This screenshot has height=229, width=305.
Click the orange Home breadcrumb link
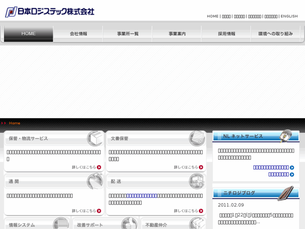coord(15,123)
